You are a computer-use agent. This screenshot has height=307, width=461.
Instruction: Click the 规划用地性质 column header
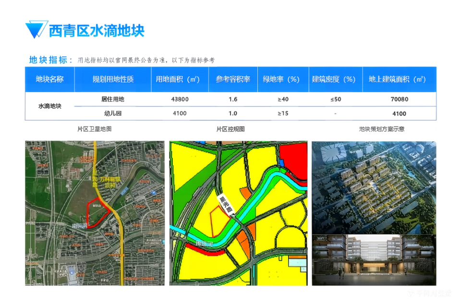(113, 79)
